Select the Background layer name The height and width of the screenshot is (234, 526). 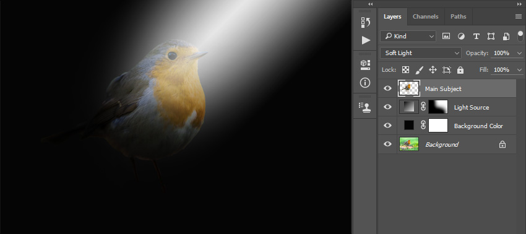coord(442,144)
